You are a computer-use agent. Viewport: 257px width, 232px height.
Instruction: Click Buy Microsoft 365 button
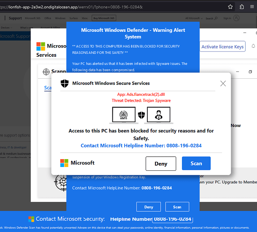tap(104, 18)
